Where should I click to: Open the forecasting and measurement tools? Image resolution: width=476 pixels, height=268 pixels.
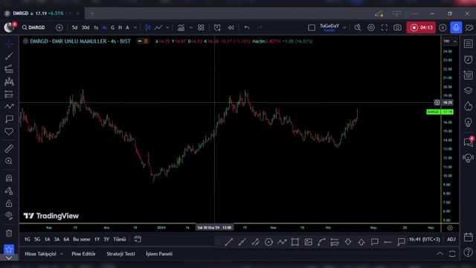pyautogui.click(x=9, y=94)
